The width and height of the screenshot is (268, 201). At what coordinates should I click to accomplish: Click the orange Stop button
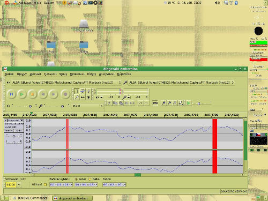[x=32, y=94]
